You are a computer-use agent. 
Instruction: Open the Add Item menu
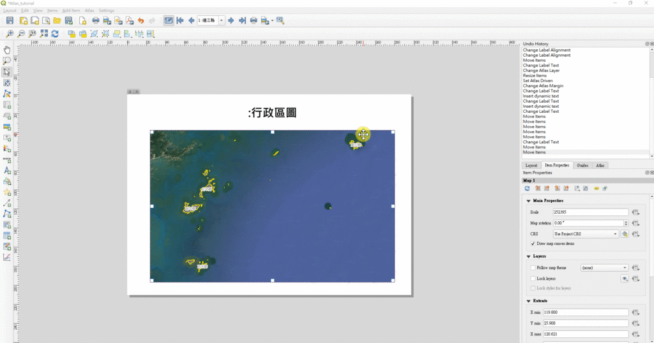(x=71, y=10)
